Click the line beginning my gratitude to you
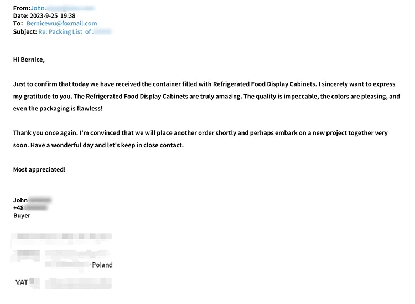Screen dimensions: 415x304 204,96
